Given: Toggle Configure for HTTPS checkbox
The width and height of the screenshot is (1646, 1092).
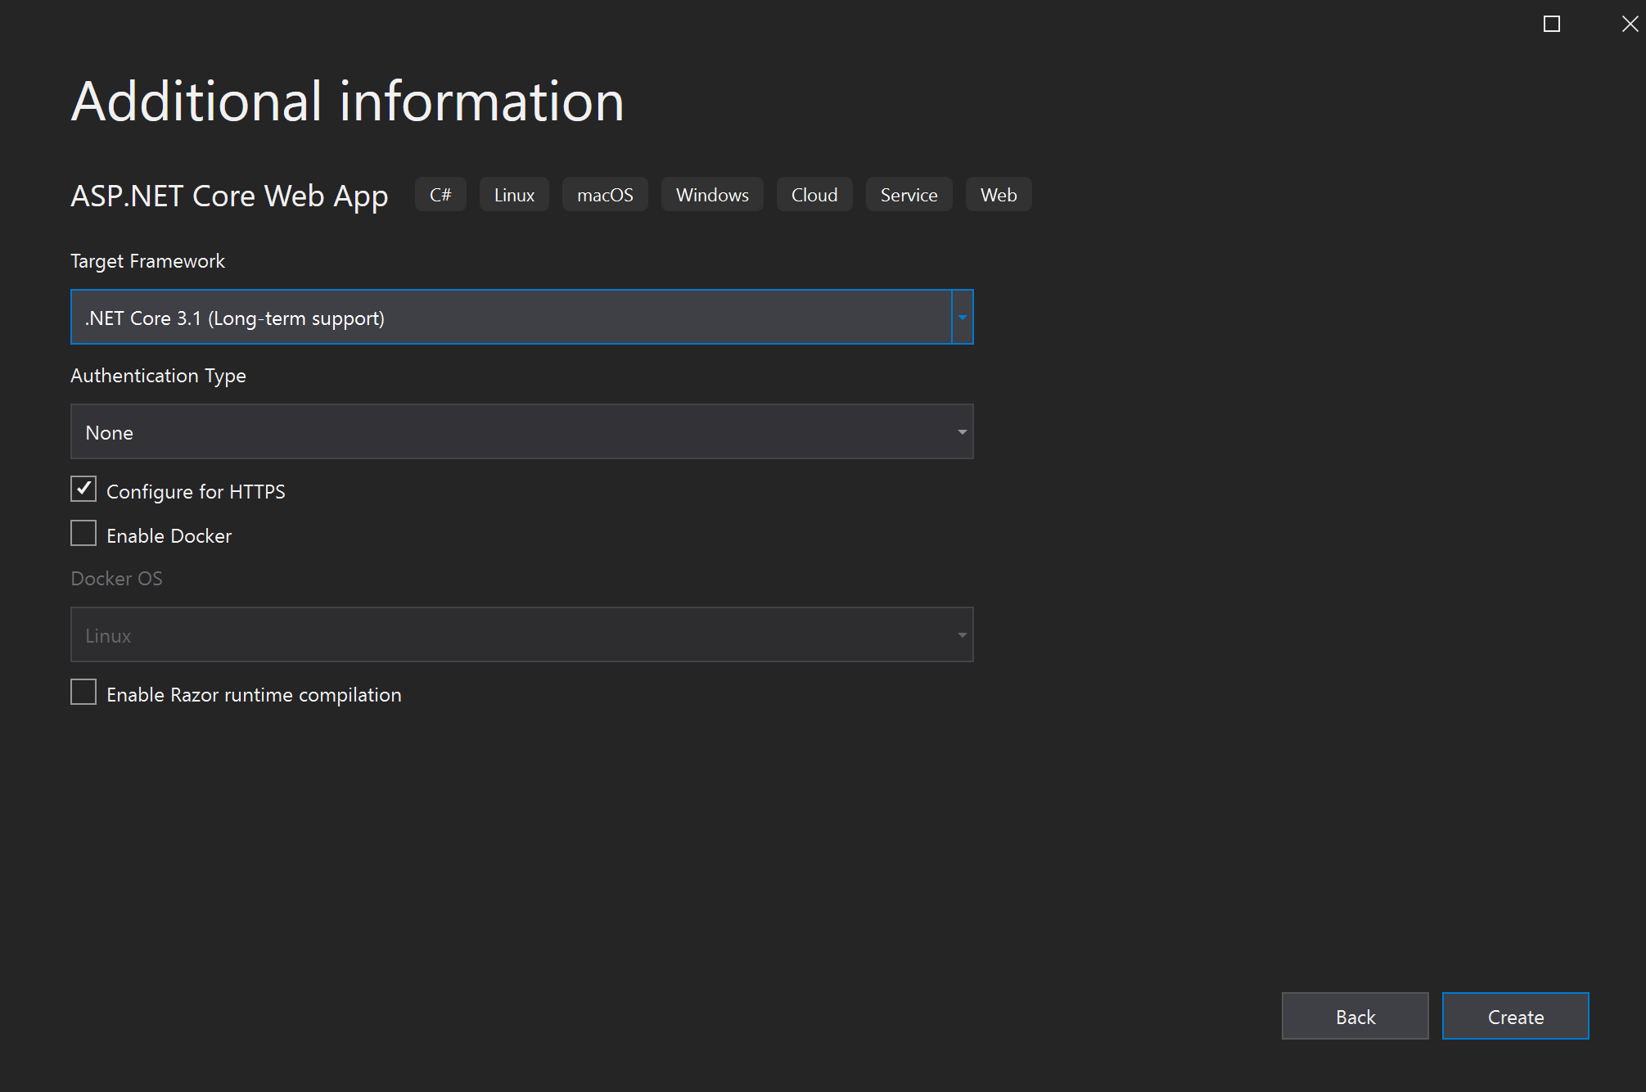Looking at the screenshot, I should tap(83, 490).
